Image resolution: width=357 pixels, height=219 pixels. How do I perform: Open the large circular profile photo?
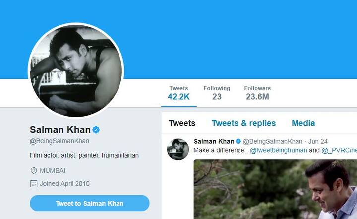pos(76,71)
